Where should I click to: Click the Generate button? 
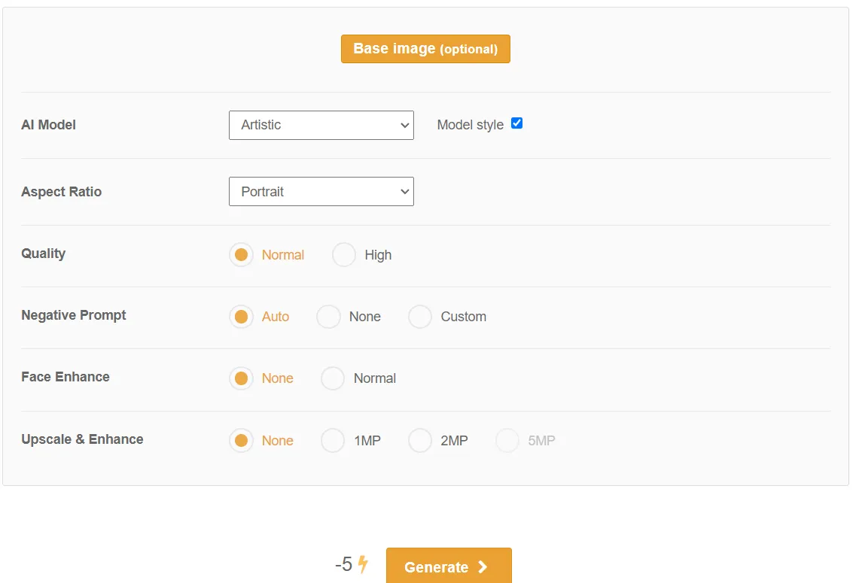[449, 566]
